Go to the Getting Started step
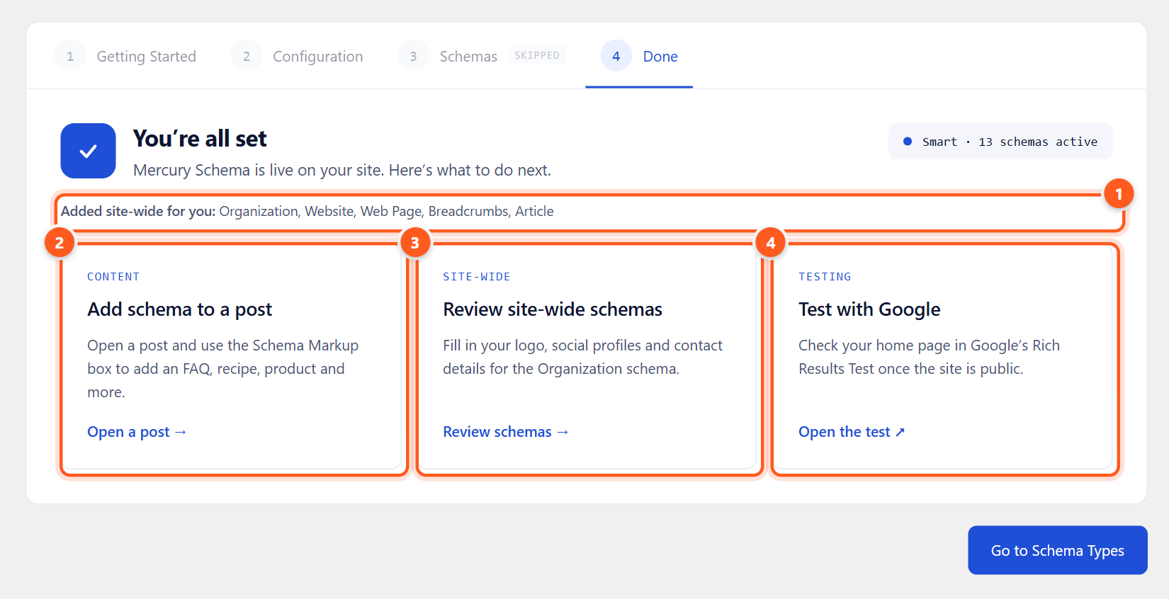Screen dimensions: 1169x599 click(126, 56)
